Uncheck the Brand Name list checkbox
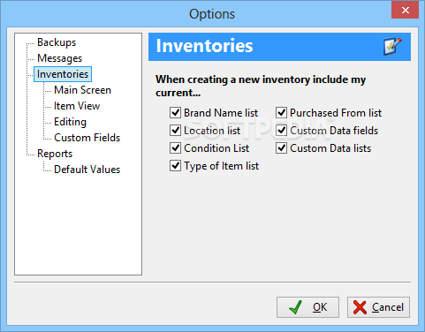This screenshot has width=425, height=332. [x=175, y=113]
